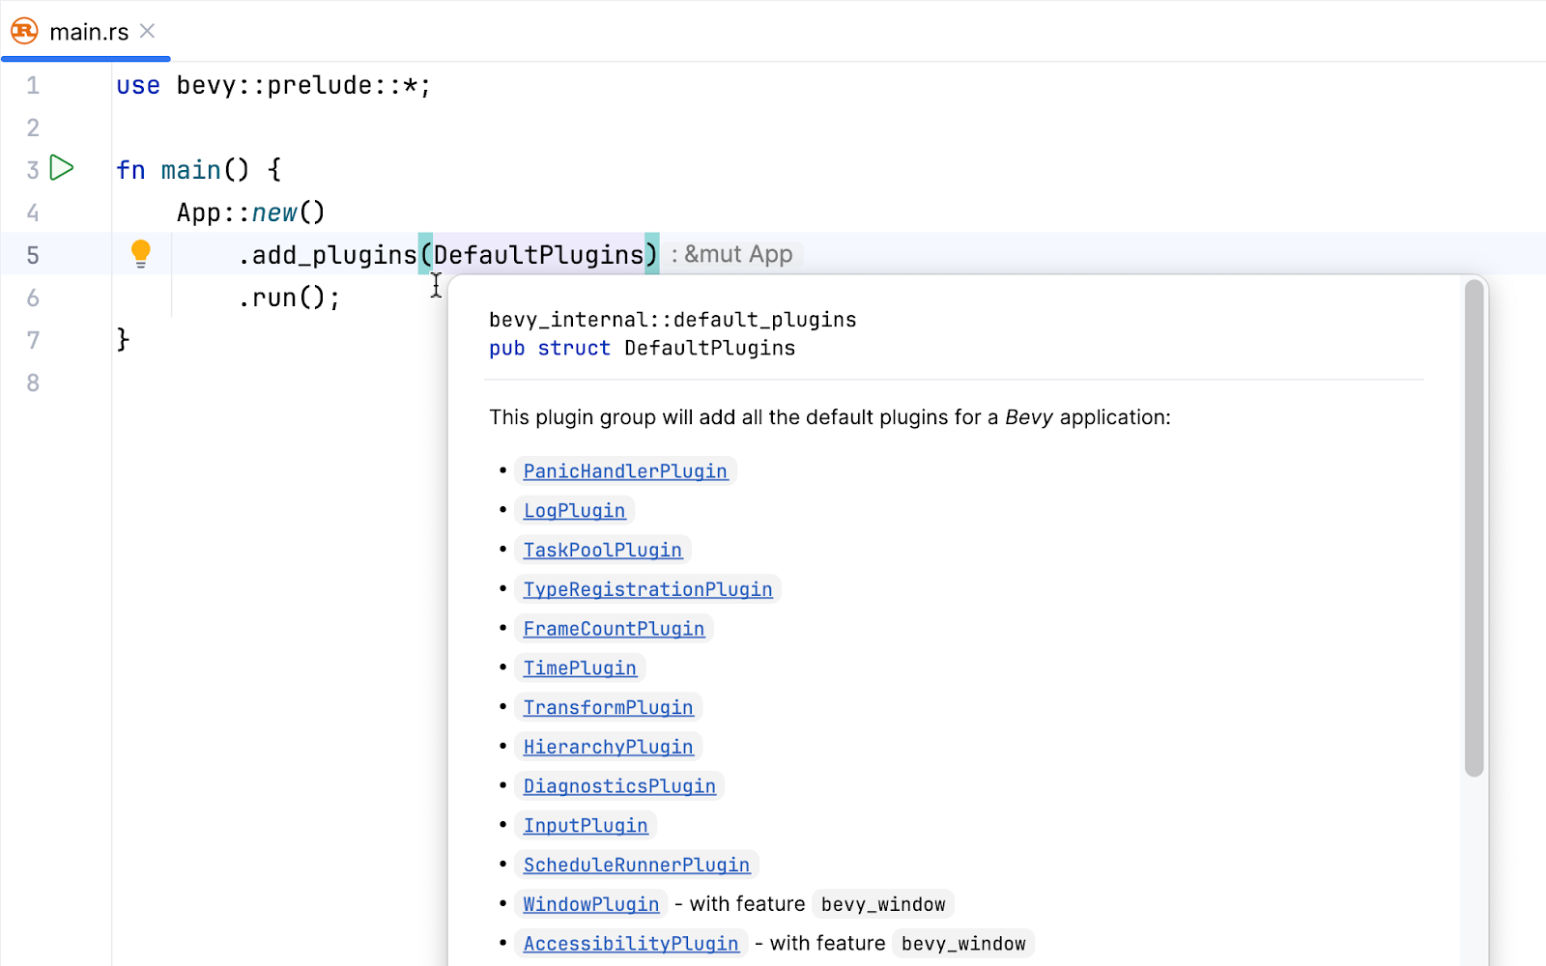The image size is (1546, 966).
Task: Follow the ScheduleRunnerPlugin link
Action: tap(636, 866)
